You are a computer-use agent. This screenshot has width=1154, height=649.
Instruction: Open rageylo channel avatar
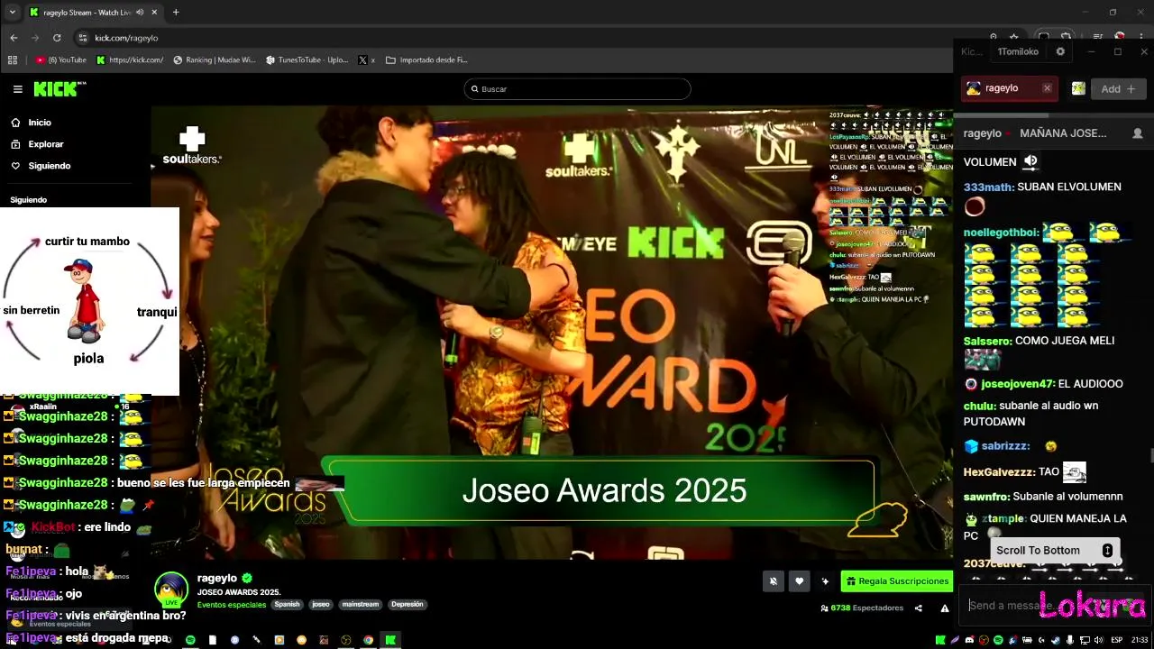point(170,590)
